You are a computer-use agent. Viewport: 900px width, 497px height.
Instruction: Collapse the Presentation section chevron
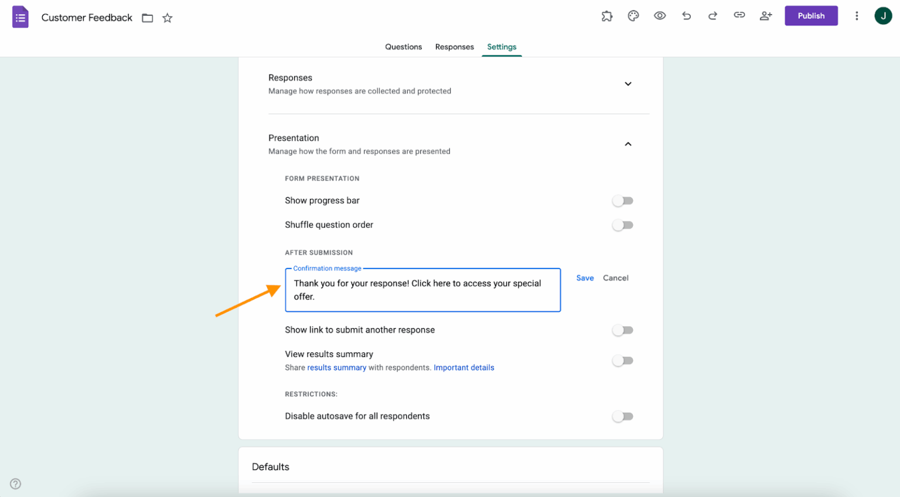tap(628, 144)
